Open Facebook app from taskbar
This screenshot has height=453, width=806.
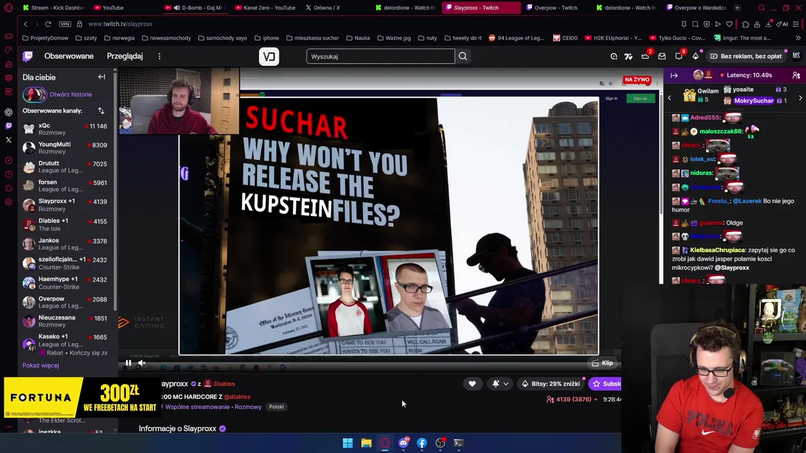click(422, 443)
